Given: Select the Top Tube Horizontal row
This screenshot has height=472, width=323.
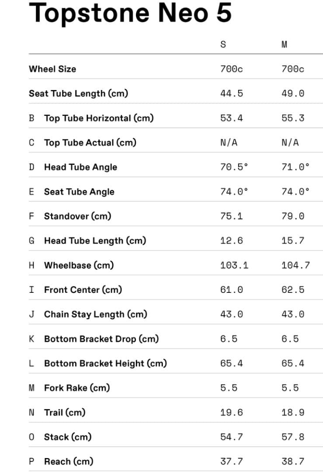Looking at the screenshot, I should tap(176, 118).
